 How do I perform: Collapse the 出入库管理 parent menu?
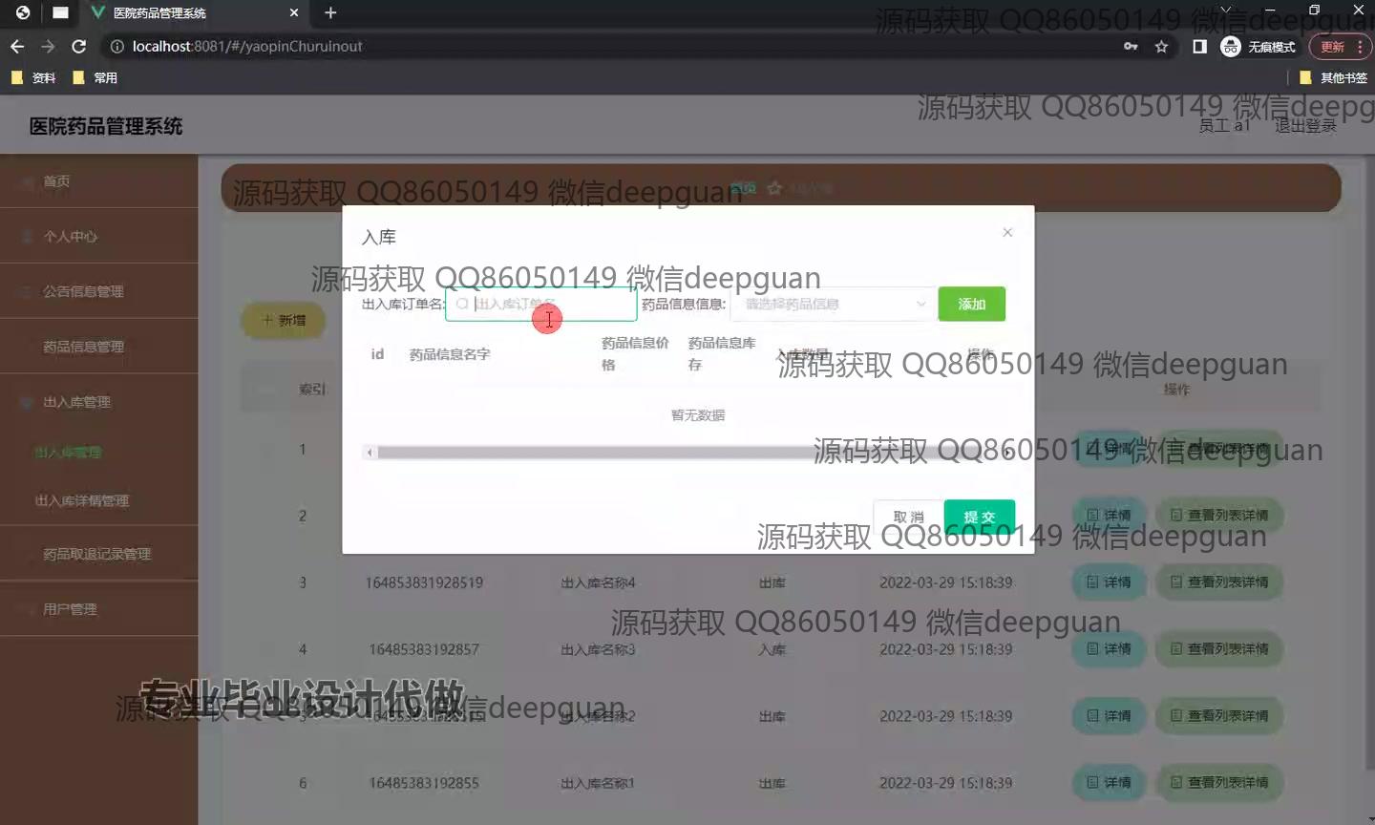(99, 402)
